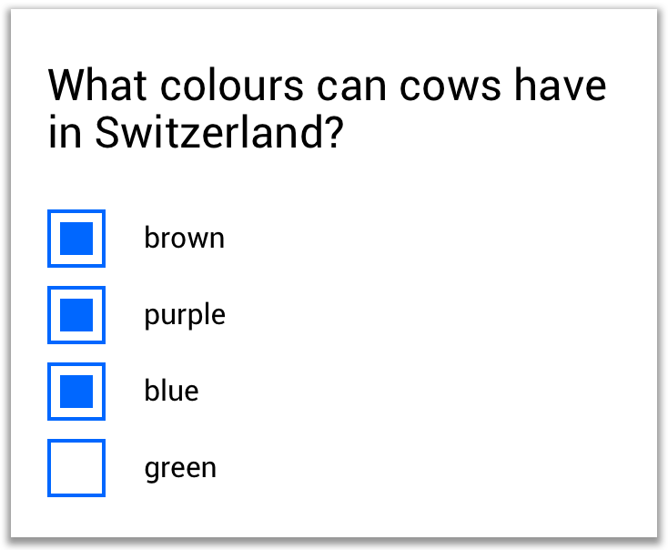Click the word 'colours' in the heading

231,87
